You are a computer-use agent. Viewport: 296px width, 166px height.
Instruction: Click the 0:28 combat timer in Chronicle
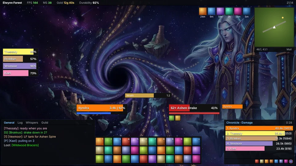289,123
